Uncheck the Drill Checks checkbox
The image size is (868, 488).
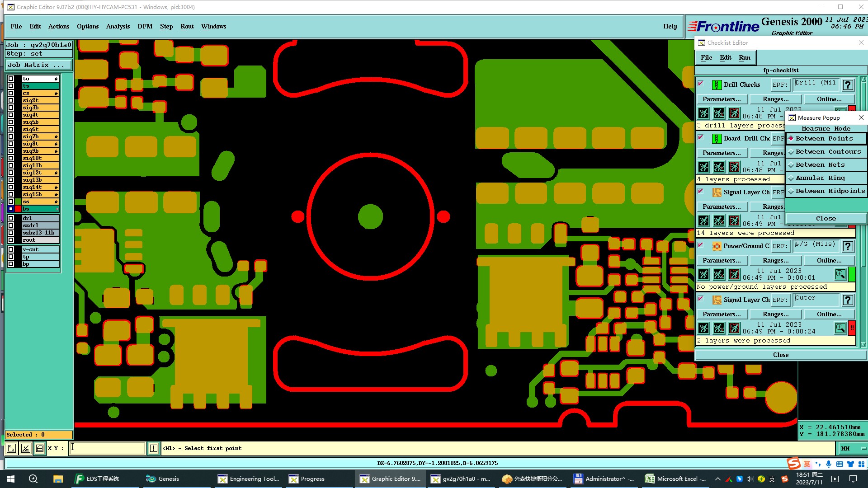pyautogui.click(x=701, y=84)
